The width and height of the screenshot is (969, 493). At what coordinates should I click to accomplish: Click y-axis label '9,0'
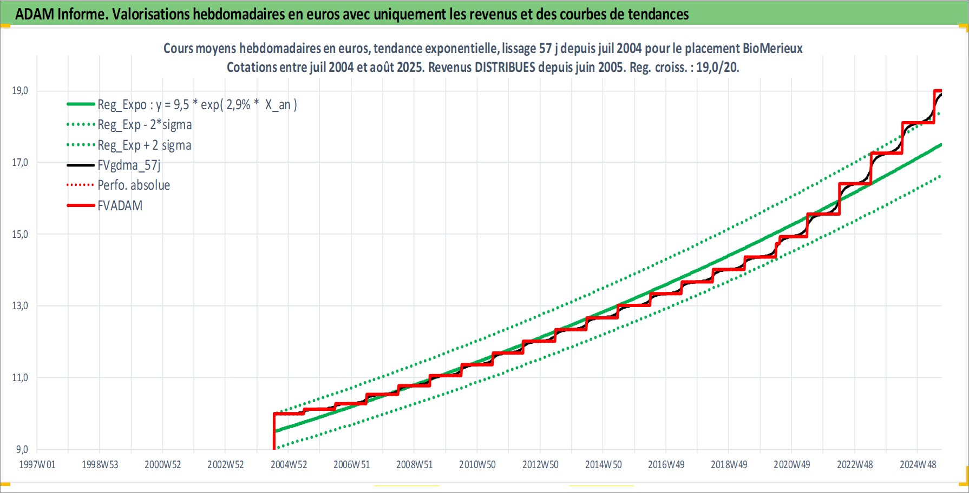(x=22, y=449)
